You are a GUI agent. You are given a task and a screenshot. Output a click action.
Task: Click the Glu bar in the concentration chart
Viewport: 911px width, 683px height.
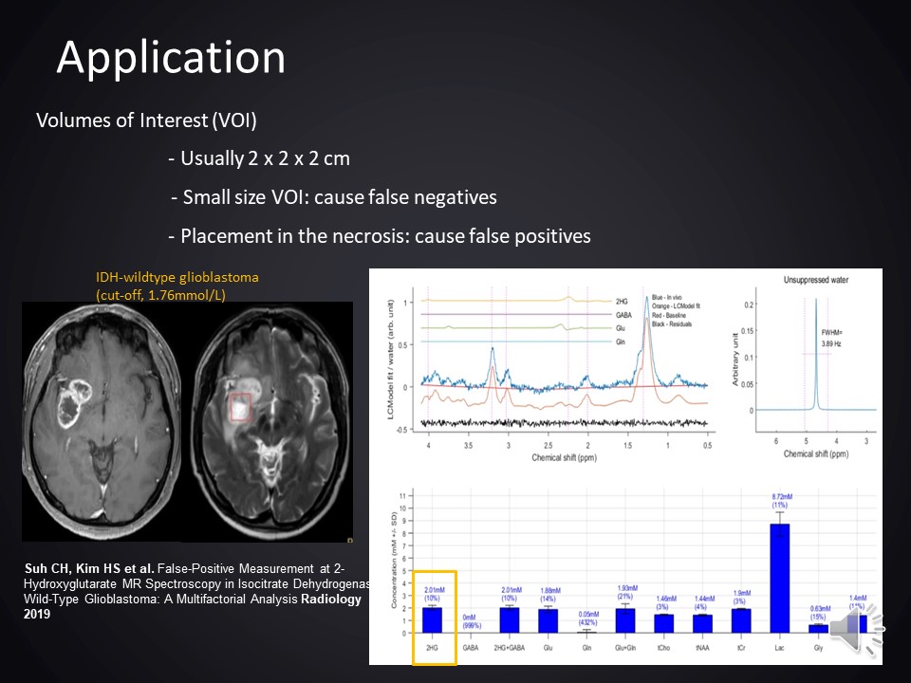[x=548, y=620]
